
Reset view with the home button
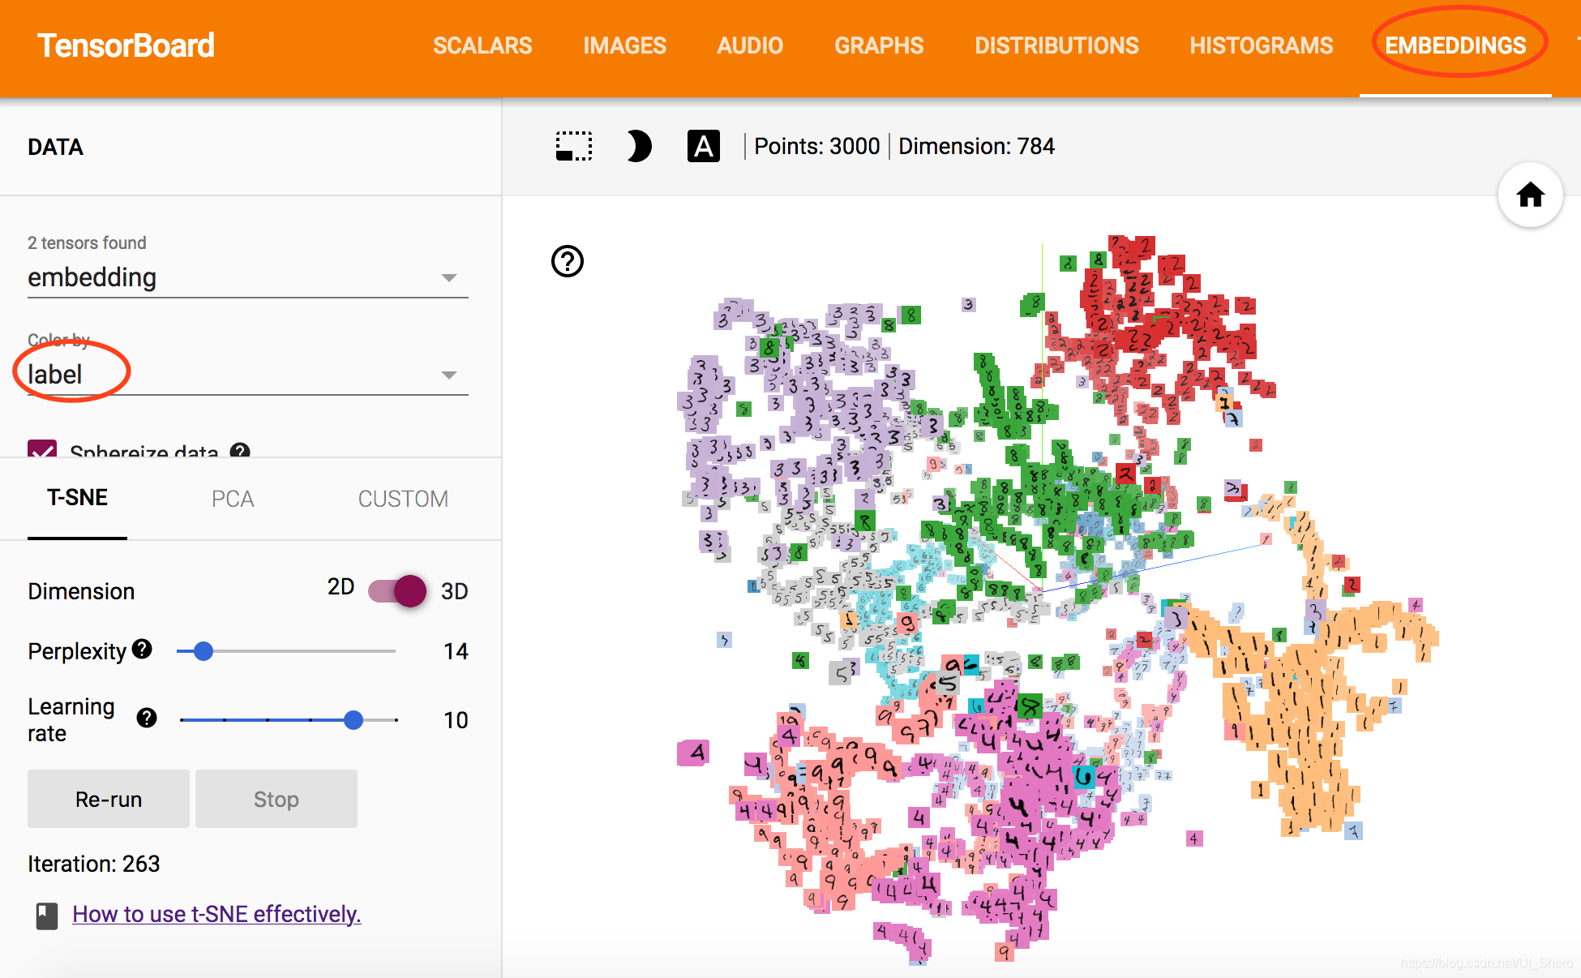1530,195
